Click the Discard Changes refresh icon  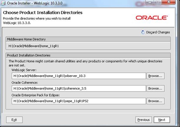(x=143, y=32)
